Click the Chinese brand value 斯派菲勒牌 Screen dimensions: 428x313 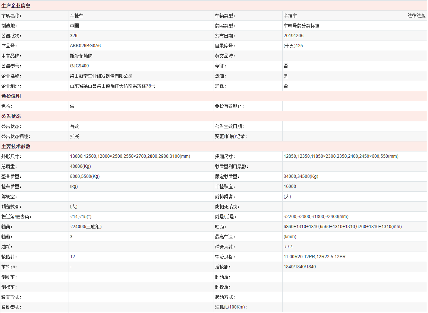[x=81, y=56]
